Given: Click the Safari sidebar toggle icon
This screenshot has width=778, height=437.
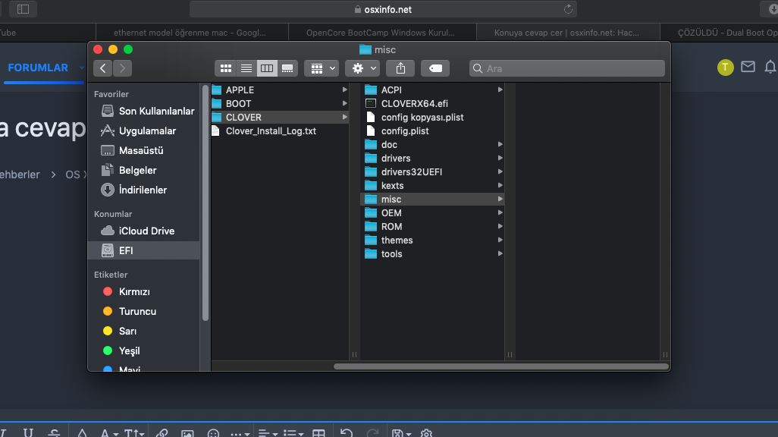Looking at the screenshot, I should click(x=23, y=9).
